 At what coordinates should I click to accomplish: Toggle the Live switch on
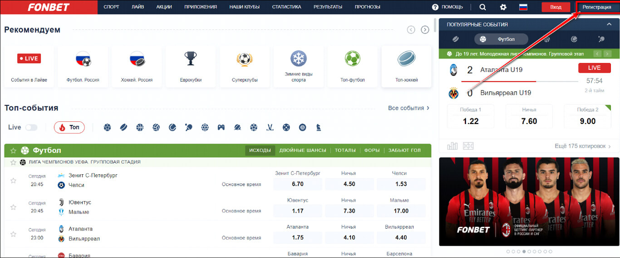click(31, 128)
